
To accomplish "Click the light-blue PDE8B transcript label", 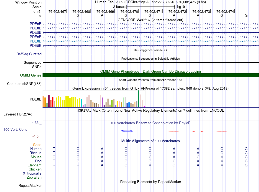I will tap(35, 41).
